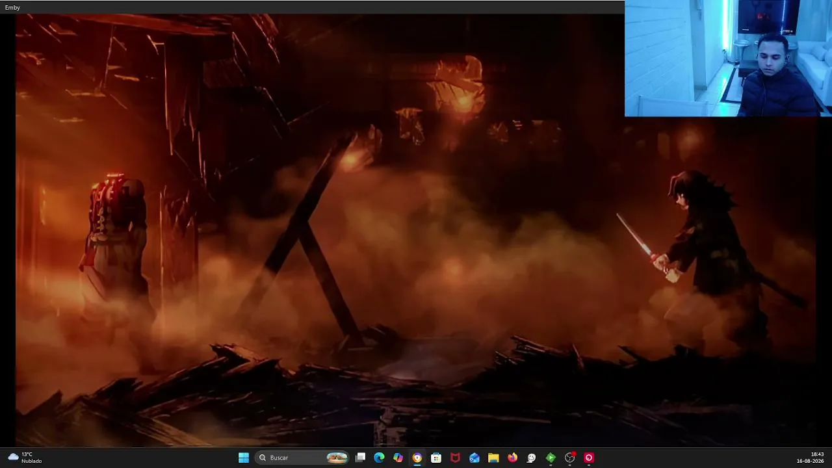Click the Emby window title
The width and height of the screenshot is (832, 468).
(x=12, y=8)
